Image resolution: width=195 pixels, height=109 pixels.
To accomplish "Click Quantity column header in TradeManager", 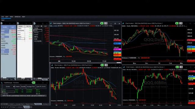I will [23, 87].
